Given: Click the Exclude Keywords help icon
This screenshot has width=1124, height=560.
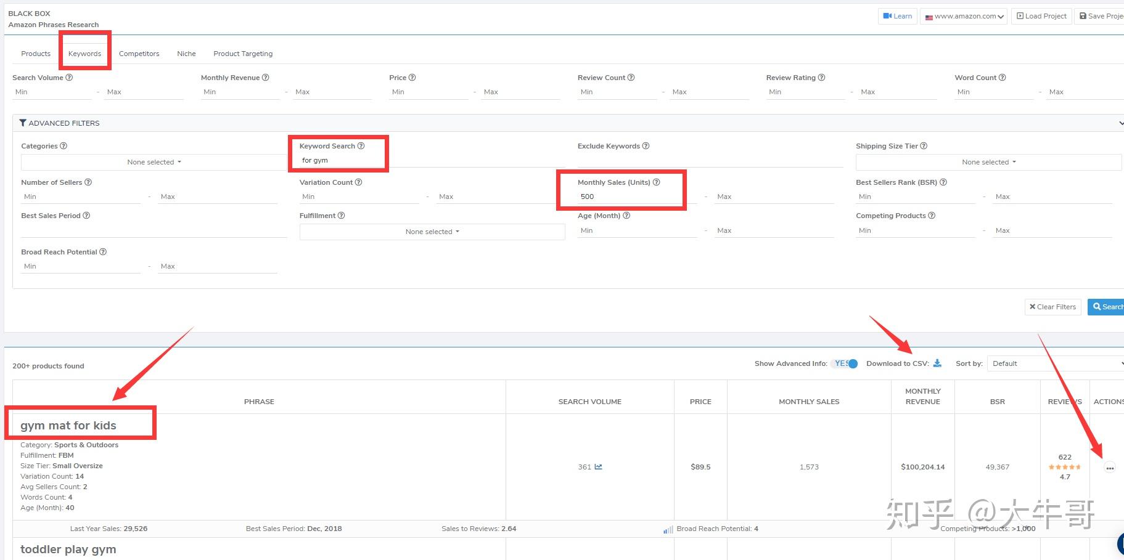Looking at the screenshot, I should [x=646, y=146].
